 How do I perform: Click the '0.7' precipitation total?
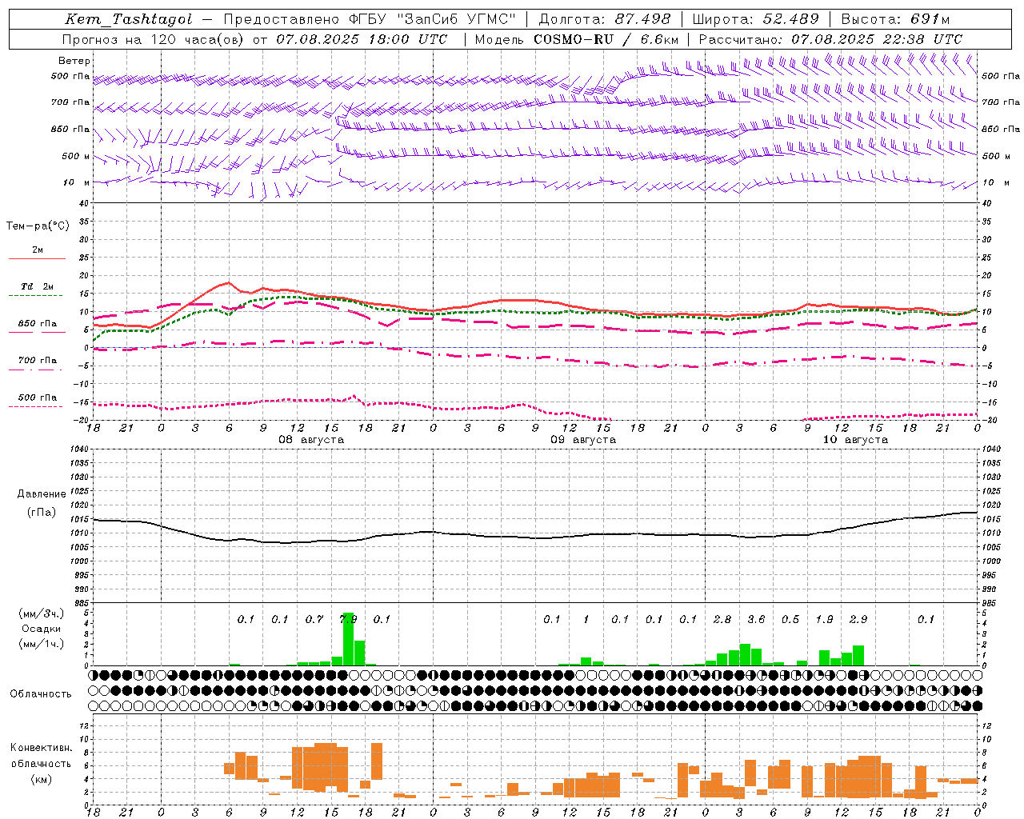(314, 619)
